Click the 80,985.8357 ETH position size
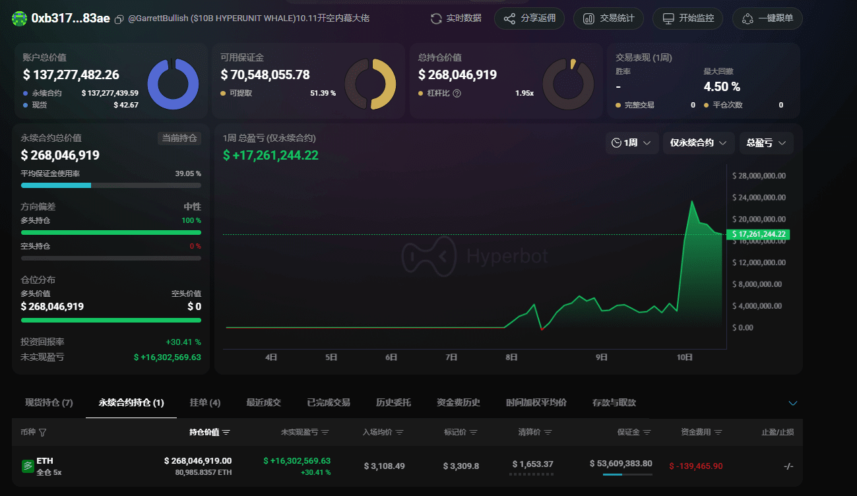 pyautogui.click(x=203, y=472)
